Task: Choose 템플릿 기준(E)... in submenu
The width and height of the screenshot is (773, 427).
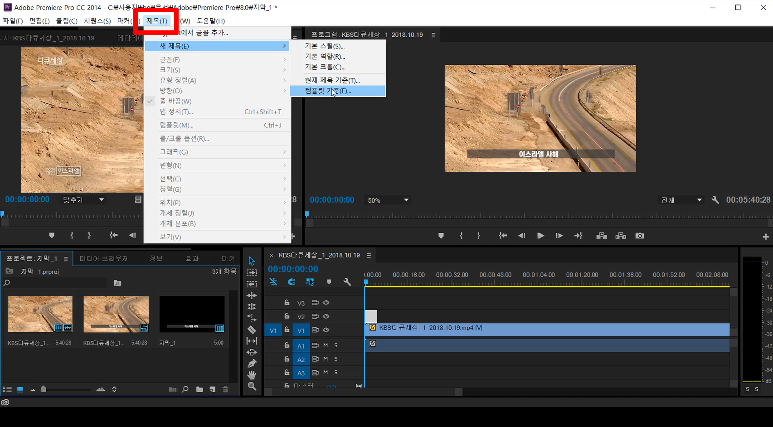Action: (x=338, y=91)
